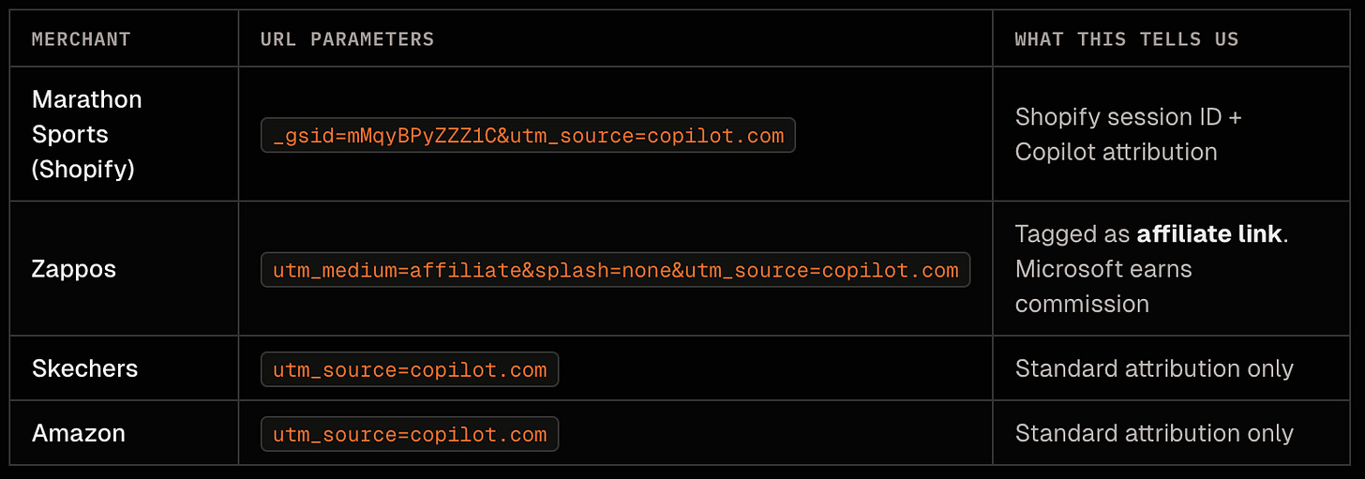1365x479 pixels.
Task: Click the '(Shopify)' label under Marathon Sports
Action: coord(83,170)
